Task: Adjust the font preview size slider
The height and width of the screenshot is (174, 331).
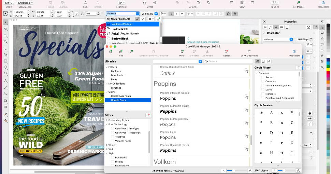Action: tap(236, 171)
